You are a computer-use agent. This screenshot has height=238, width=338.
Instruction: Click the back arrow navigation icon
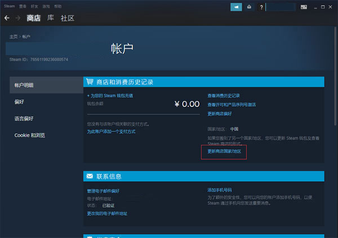click(x=7, y=18)
